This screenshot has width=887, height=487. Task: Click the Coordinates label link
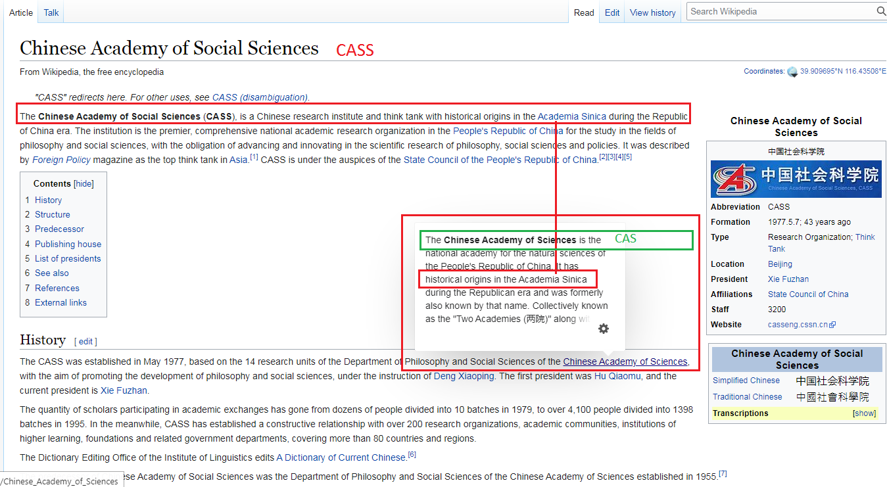pyautogui.click(x=763, y=71)
